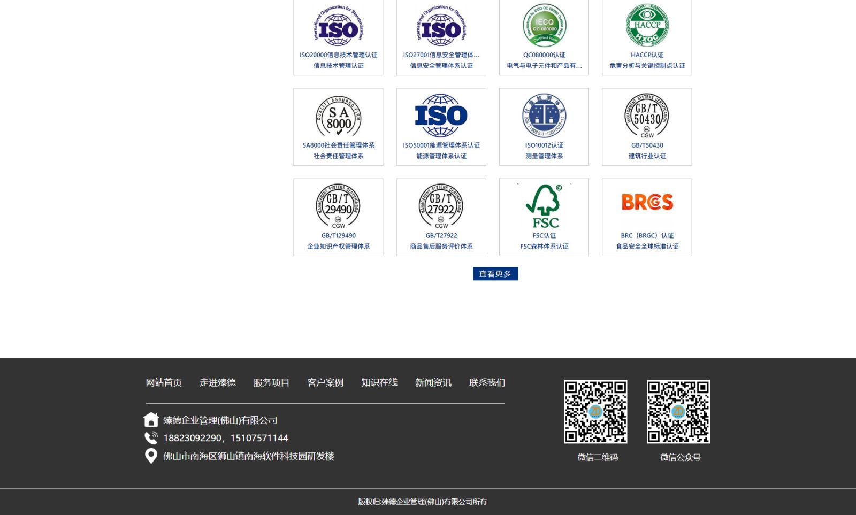Go to 联系我们 in footer menu
856x515 pixels.
pyautogui.click(x=487, y=382)
